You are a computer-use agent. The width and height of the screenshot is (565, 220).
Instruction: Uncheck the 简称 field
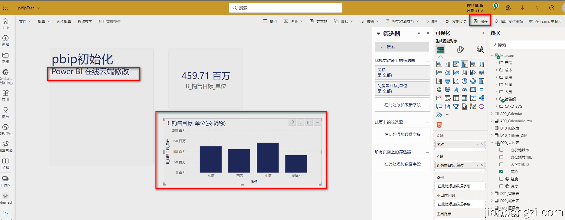click(x=501, y=172)
